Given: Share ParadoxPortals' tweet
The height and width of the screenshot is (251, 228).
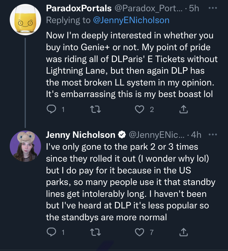Looking at the screenshot, I should pos(184,109).
